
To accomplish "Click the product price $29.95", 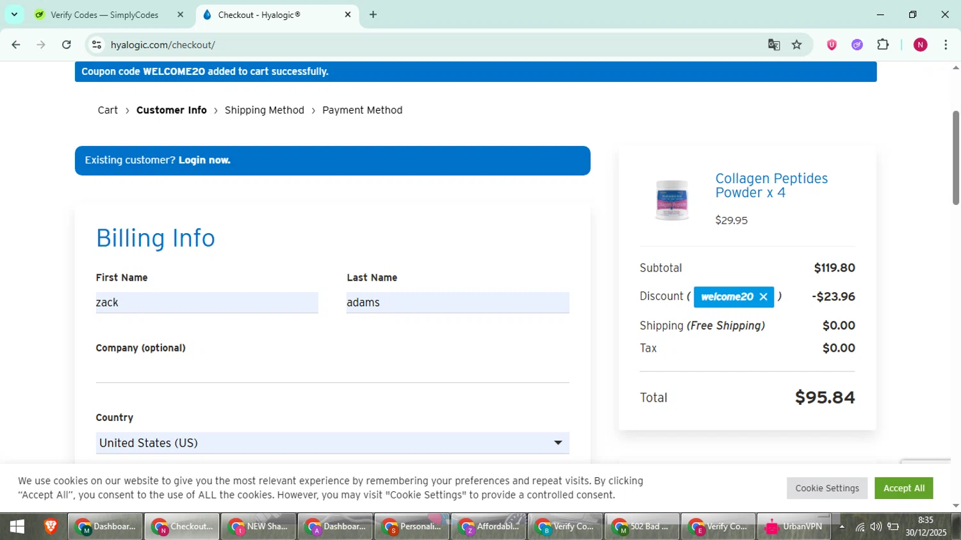I will coord(732,220).
